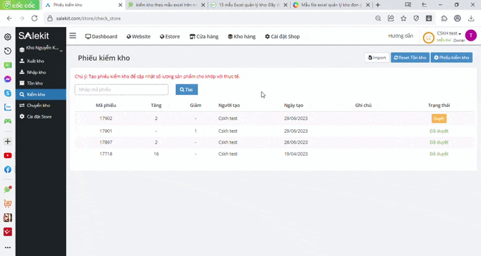The image size is (481, 256).
Task: Approve slip 17902 with Duyệt button
Action: pos(439,119)
